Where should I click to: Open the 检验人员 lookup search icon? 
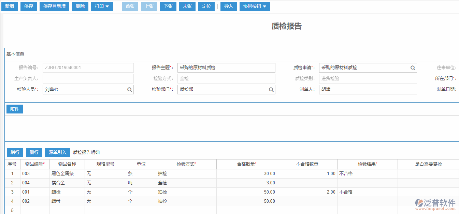click(x=129, y=90)
